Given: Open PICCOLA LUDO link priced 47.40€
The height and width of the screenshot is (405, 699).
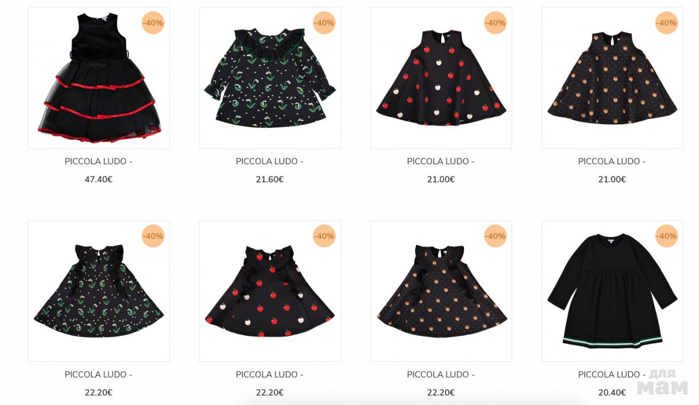Looking at the screenshot, I should click(x=98, y=162).
